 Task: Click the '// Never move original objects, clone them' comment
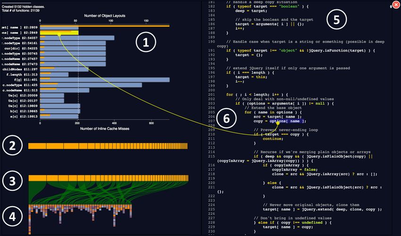point(311,205)
